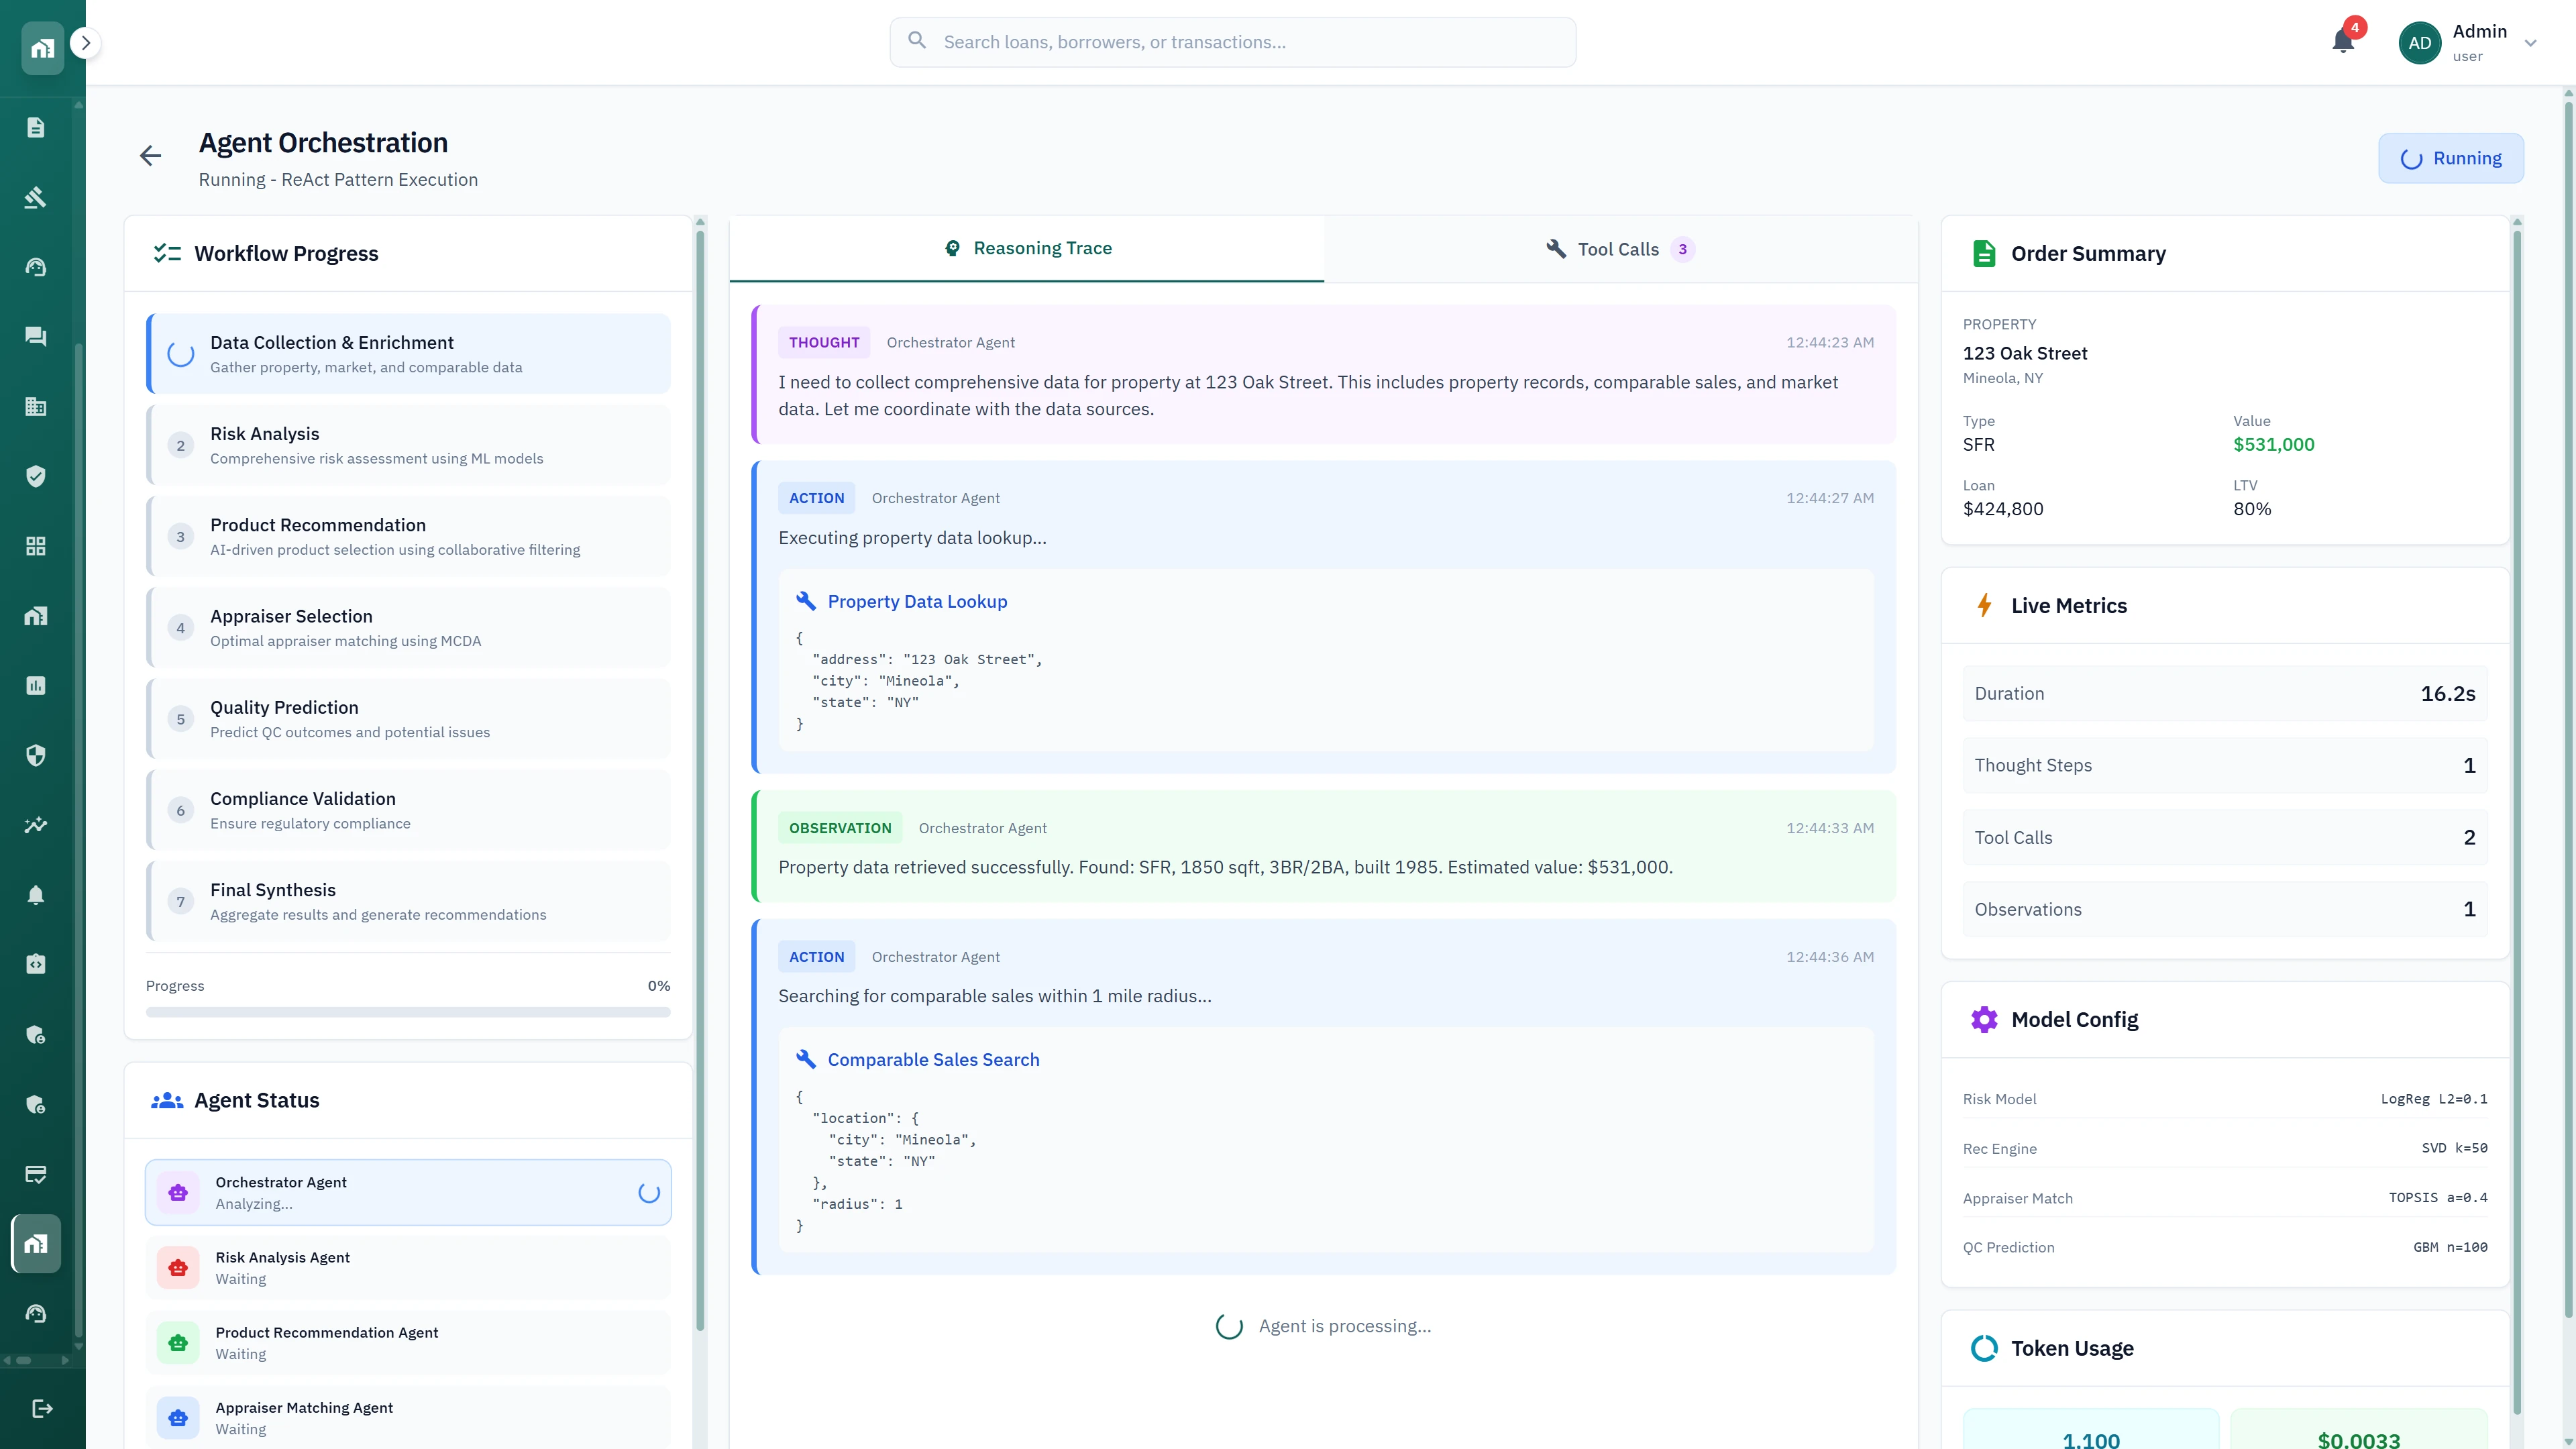Collapse the Property Data Lookup tool call
This screenshot has height=1449, width=2576.
coord(916,601)
